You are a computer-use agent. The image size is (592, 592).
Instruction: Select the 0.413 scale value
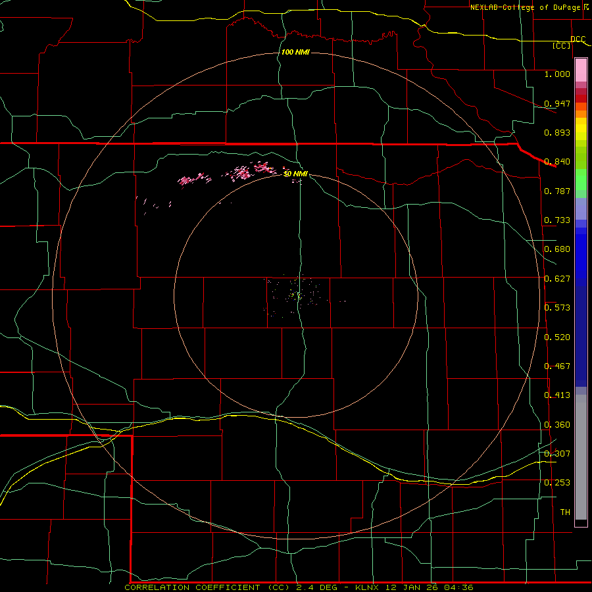pyautogui.click(x=557, y=395)
